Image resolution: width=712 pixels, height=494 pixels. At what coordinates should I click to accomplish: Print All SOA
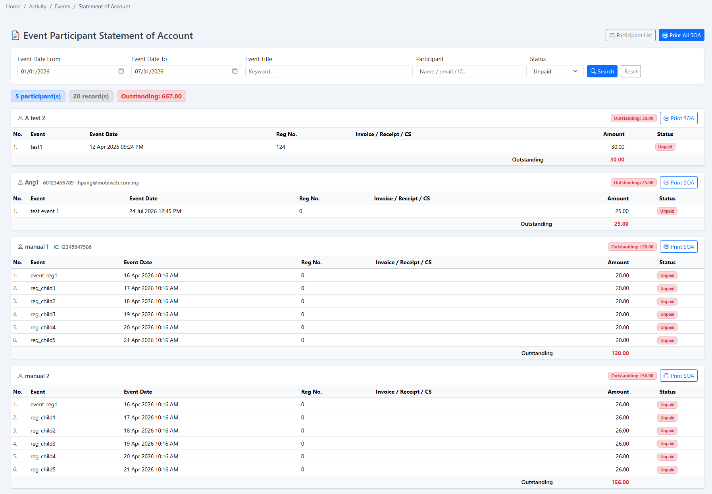tap(681, 35)
